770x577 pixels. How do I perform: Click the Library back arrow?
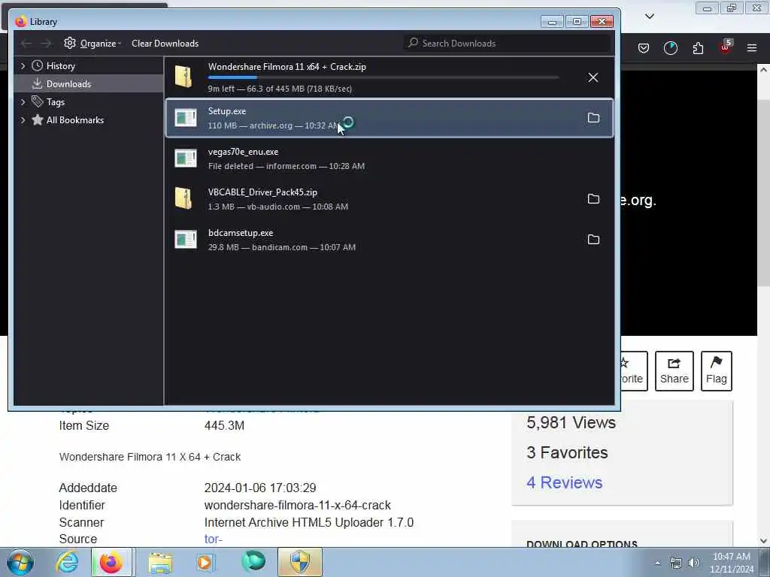[26, 44]
